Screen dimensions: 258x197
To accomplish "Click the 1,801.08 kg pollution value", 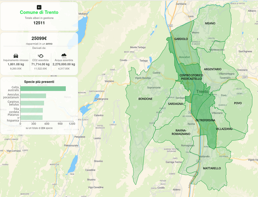I will pos(16,64).
